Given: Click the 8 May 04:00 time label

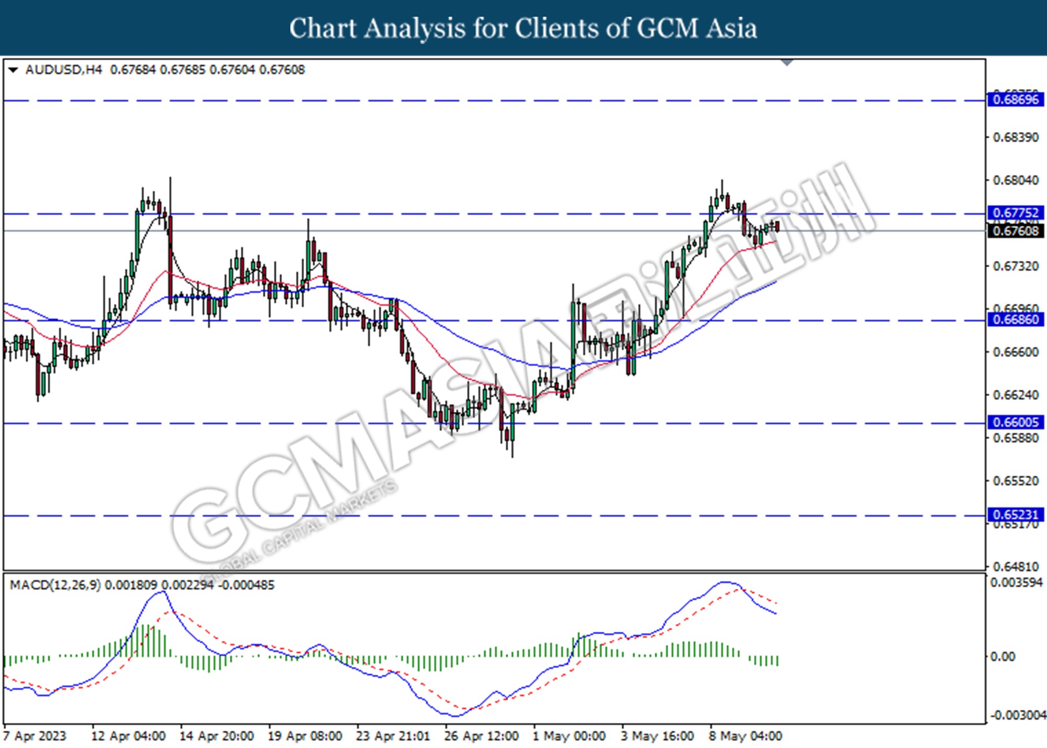Looking at the screenshot, I should tap(745, 736).
